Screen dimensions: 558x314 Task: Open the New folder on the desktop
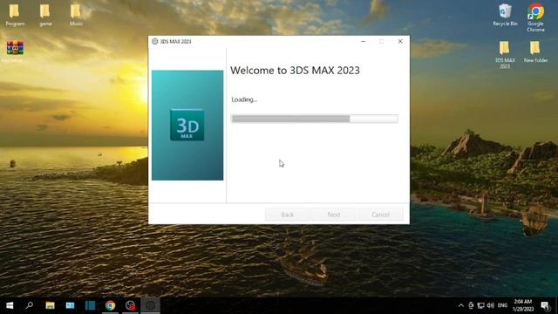pyautogui.click(x=535, y=51)
